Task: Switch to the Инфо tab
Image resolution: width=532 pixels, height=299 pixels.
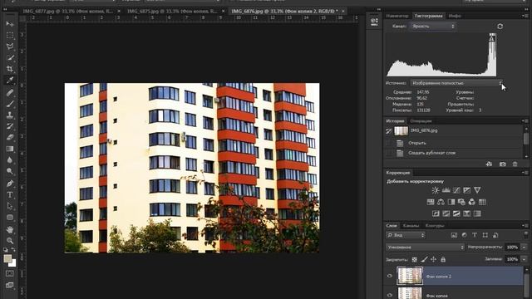Action: 455,16
